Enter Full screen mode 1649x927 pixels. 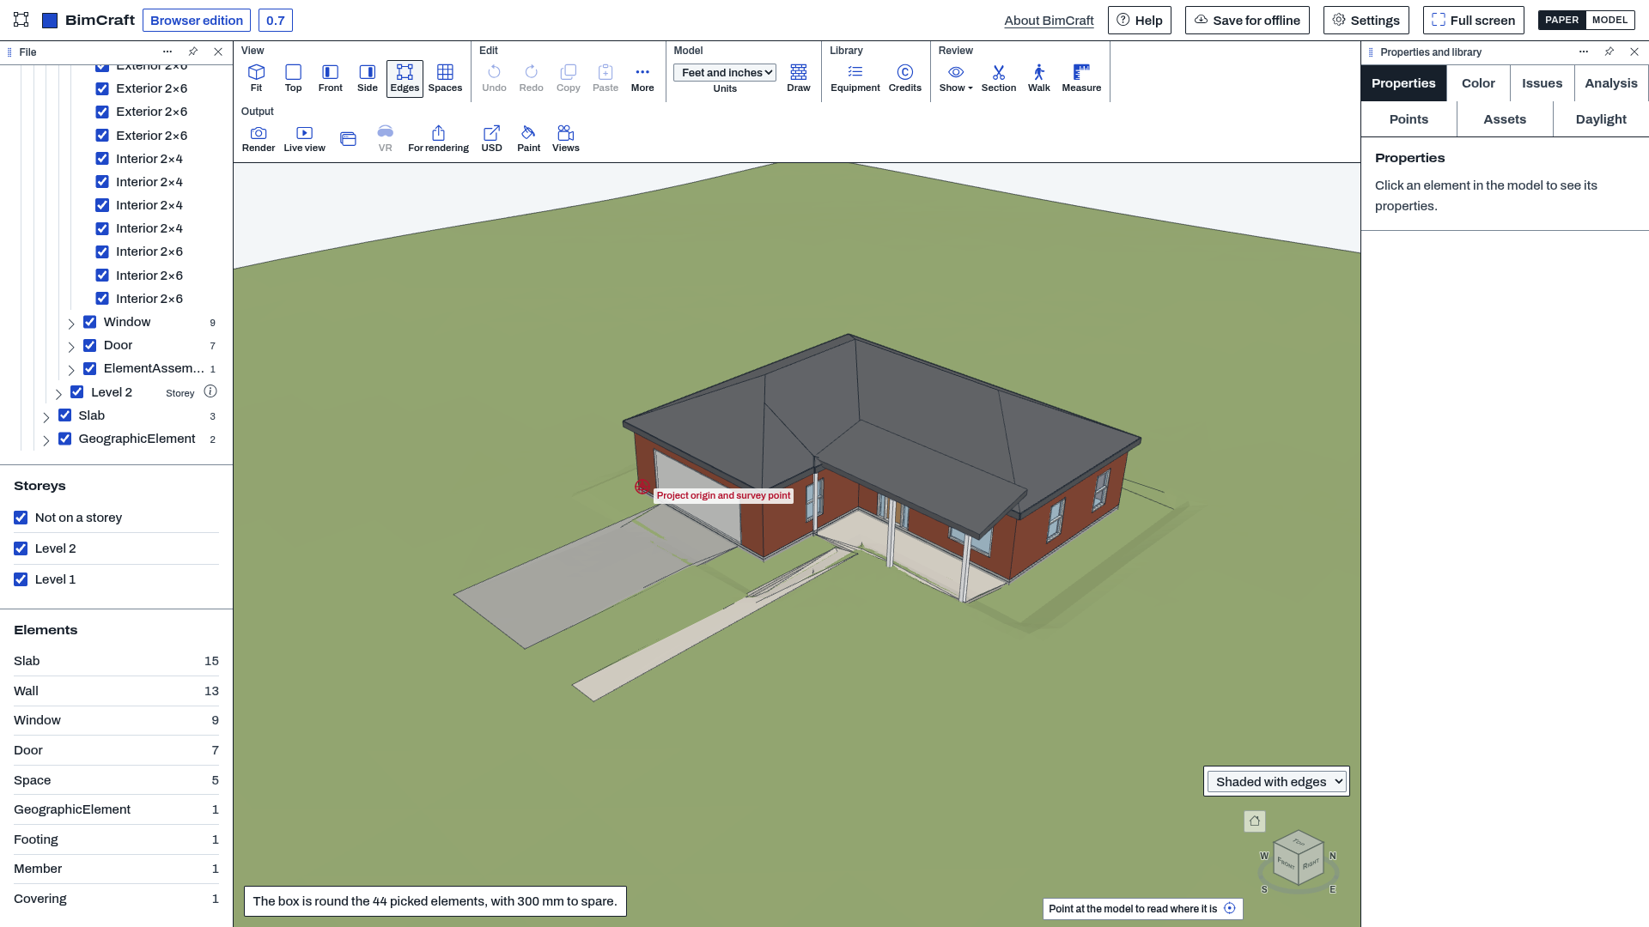pyautogui.click(x=1473, y=21)
